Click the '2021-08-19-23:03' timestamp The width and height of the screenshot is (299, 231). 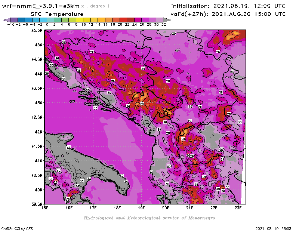[x=273, y=229]
